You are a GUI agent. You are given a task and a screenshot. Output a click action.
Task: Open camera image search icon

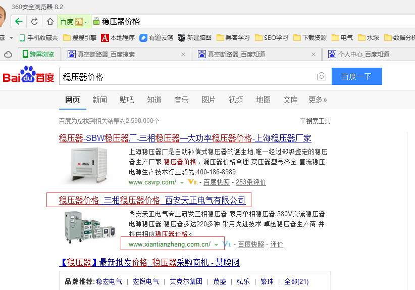(x=321, y=76)
